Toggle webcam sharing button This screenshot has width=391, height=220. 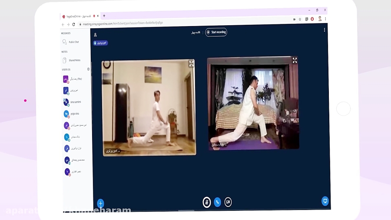[228, 202]
